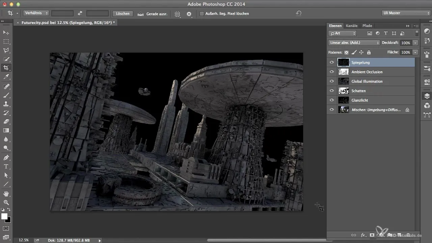The height and width of the screenshot is (243, 432).
Task: Collapse the layers panel with double arrows
Action: click(x=408, y=26)
